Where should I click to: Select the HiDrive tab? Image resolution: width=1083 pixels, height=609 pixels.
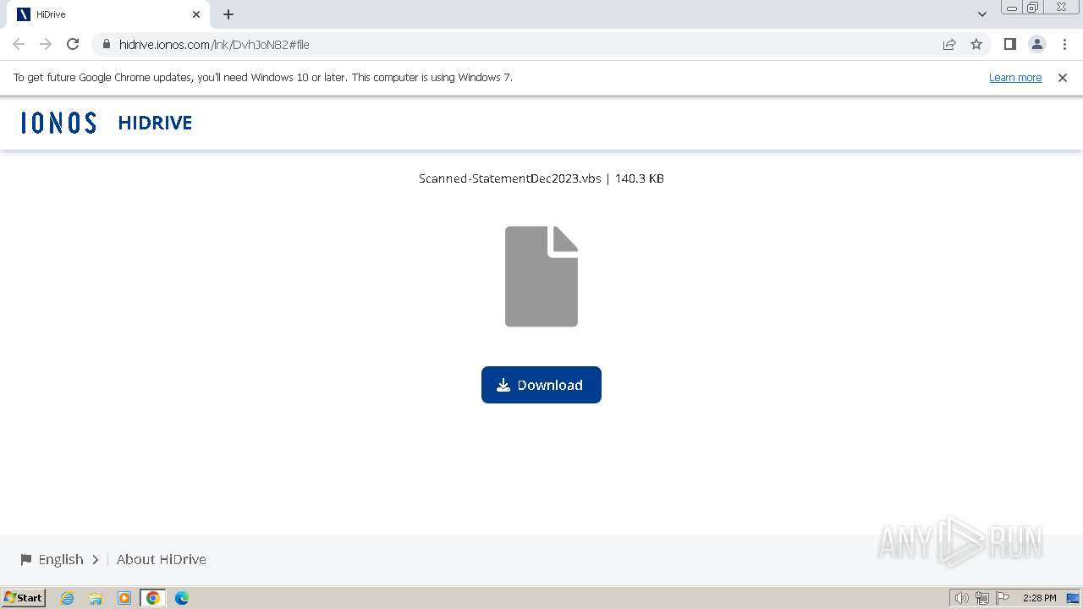click(x=108, y=14)
